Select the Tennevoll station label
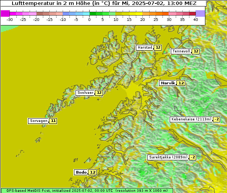The width and height of the screenshot is (227, 193). 181,51
